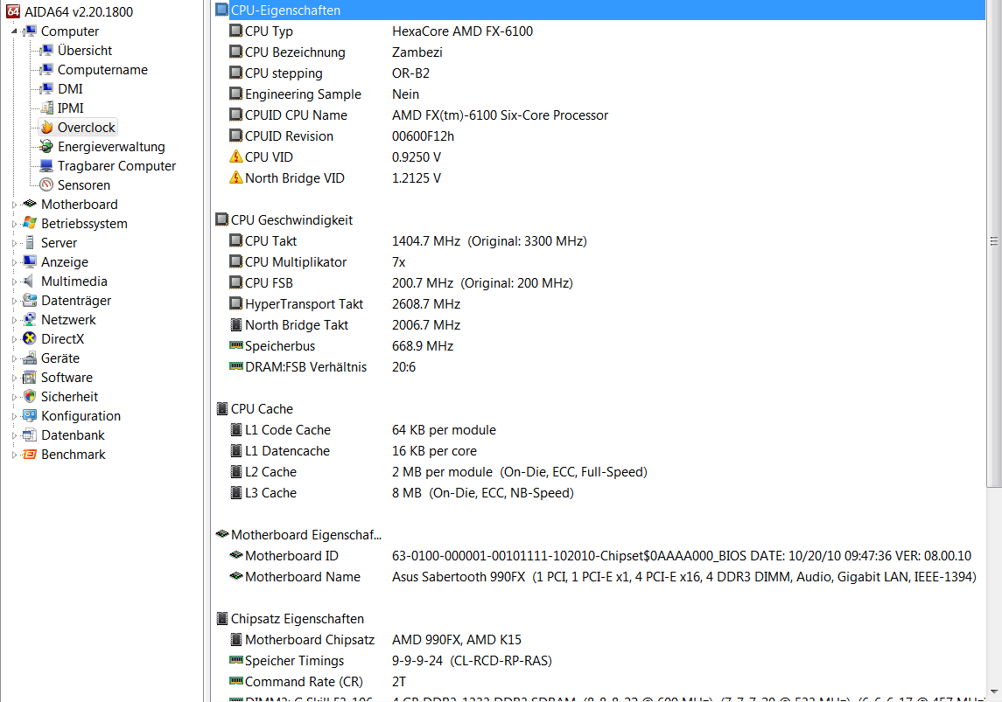The height and width of the screenshot is (702, 1002).
Task: Select the DMI entry
Action: coord(70,88)
